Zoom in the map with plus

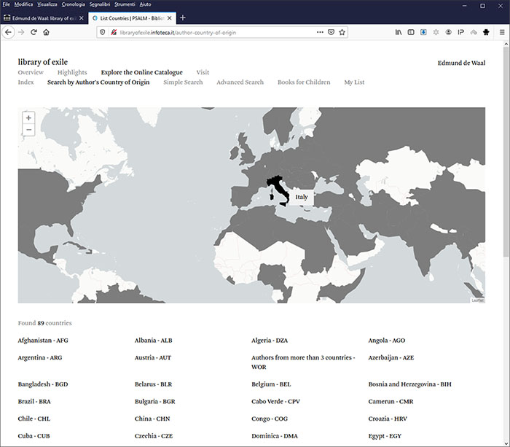28,117
